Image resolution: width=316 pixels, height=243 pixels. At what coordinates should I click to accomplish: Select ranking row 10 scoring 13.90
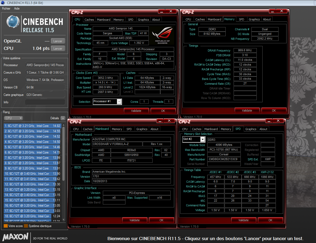click(32, 173)
